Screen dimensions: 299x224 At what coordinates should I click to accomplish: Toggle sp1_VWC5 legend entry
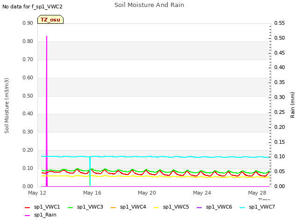coord(171,207)
